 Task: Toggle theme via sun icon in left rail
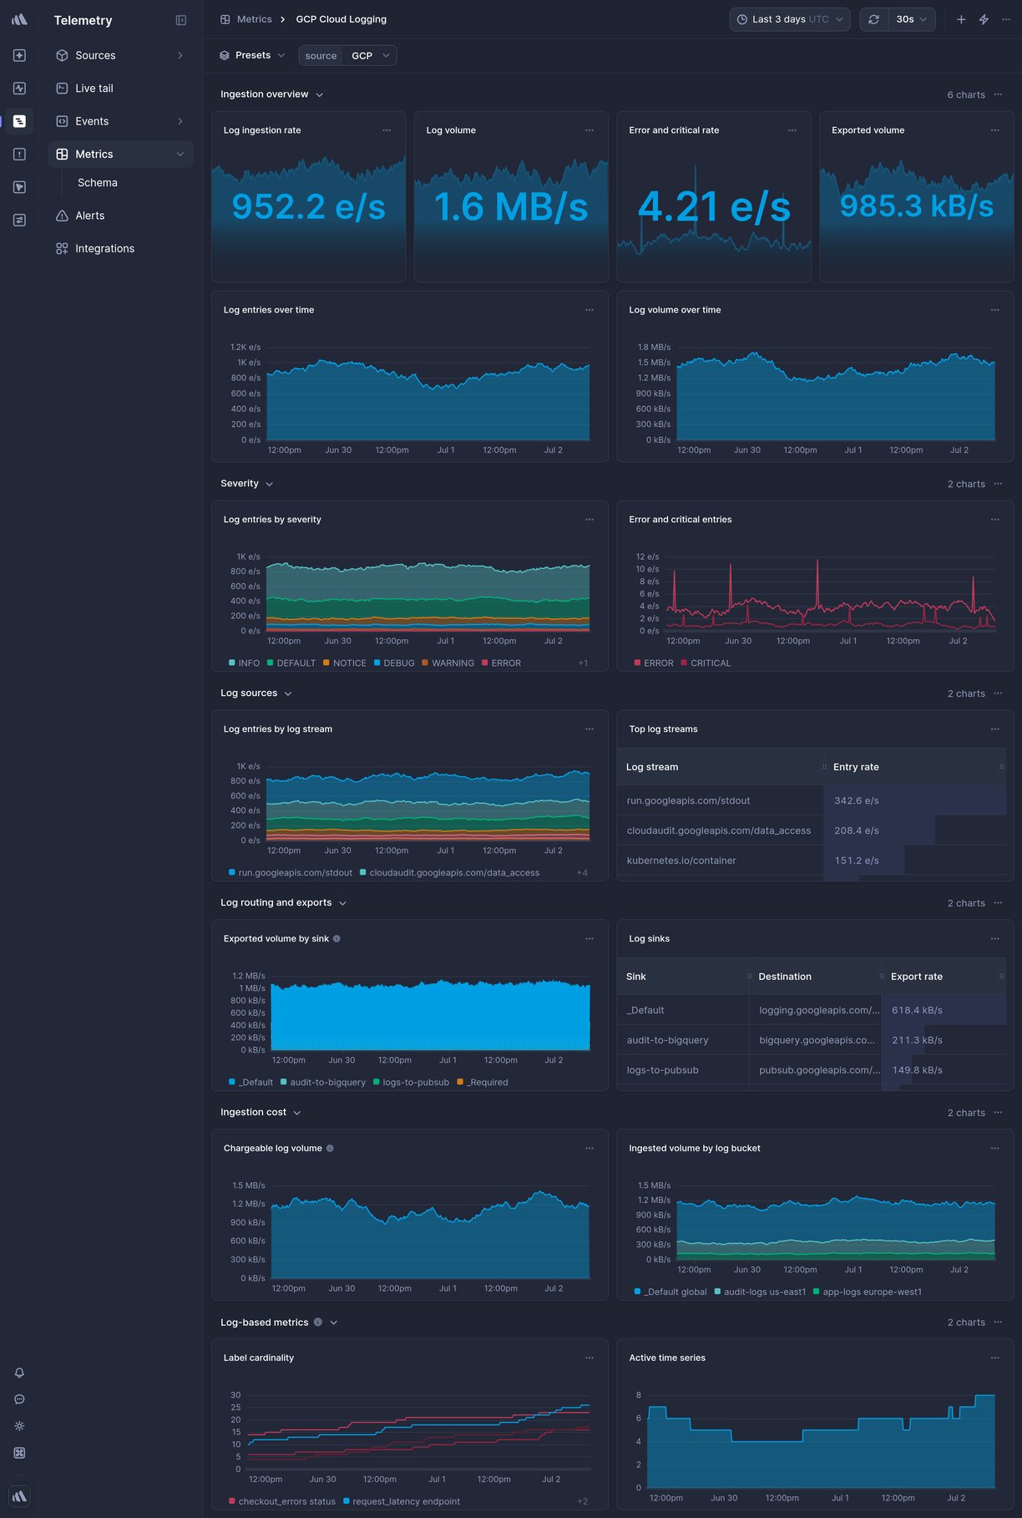click(x=19, y=1426)
